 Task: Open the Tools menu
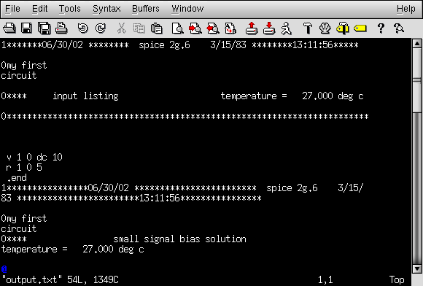(70, 9)
